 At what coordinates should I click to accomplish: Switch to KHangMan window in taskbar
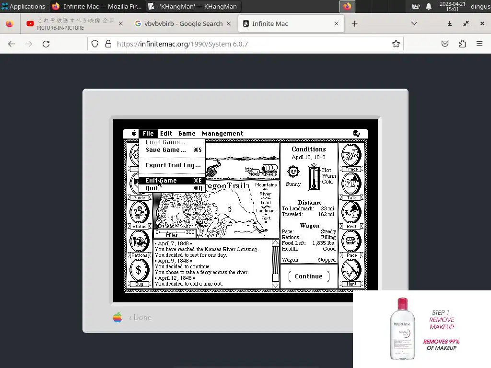(194, 6)
